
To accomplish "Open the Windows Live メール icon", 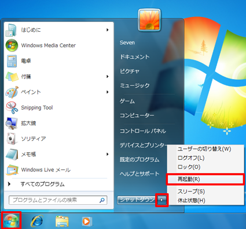I will [x=12, y=170].
